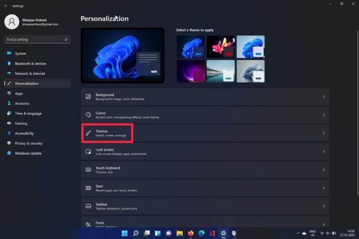Open Network & internet settings
Viewport: 359px width, 239px height.
click(x=37, y=73)
